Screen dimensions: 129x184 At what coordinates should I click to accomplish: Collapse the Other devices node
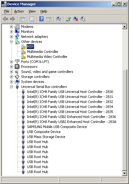(11, 42)
